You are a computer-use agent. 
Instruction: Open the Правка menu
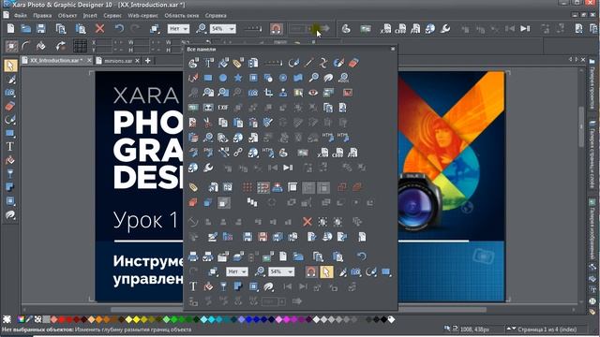tap(42, 16)
